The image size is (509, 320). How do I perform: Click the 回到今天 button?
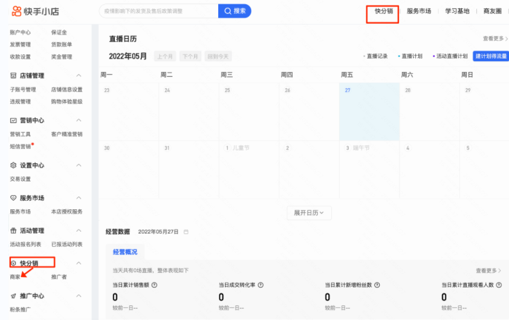tap(218, 56)
